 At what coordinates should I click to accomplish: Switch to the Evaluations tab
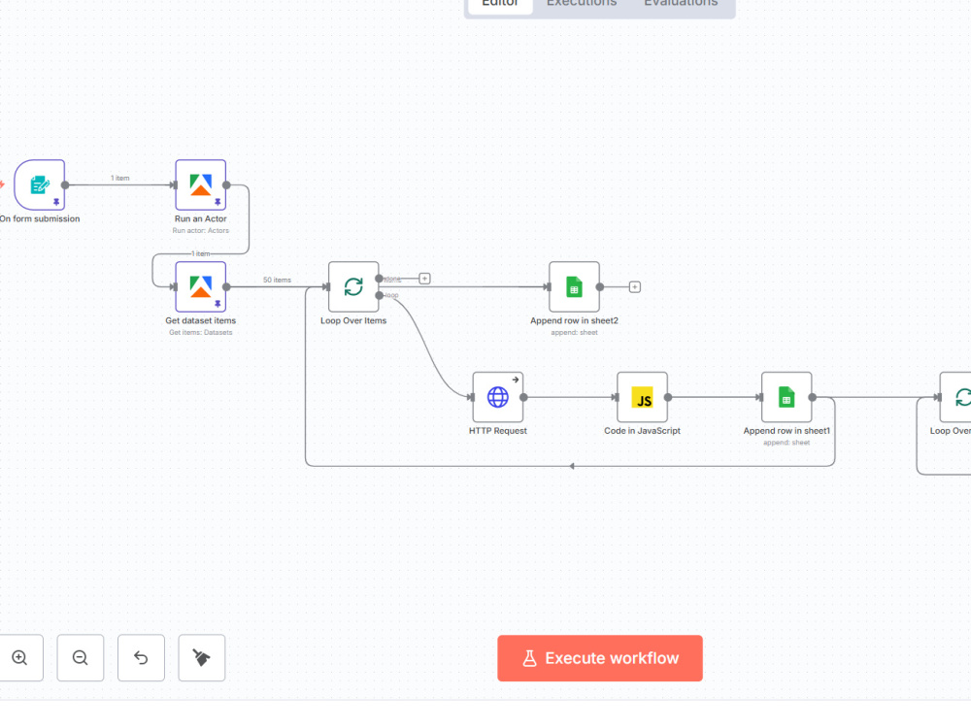(x=681, y=4)
